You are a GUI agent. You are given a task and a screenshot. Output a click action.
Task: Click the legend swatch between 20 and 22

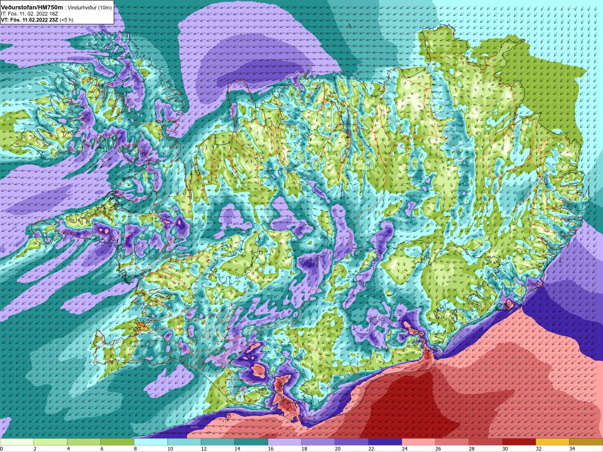[x=351, y=442]
